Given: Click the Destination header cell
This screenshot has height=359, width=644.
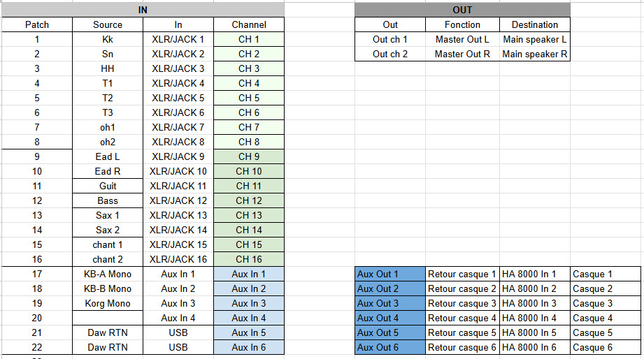Looking at the screenshot, I should click(535, 24).
